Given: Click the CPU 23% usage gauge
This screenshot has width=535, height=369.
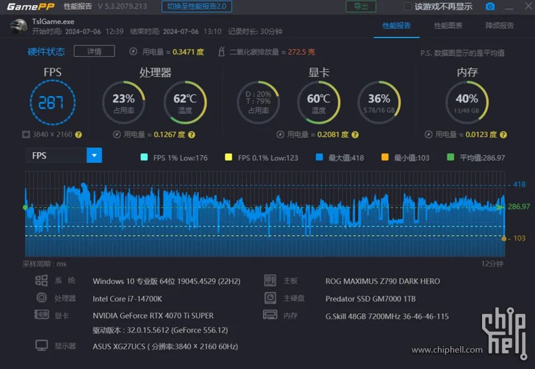Looking at the screenshot, I should click(x=123, y=102).
